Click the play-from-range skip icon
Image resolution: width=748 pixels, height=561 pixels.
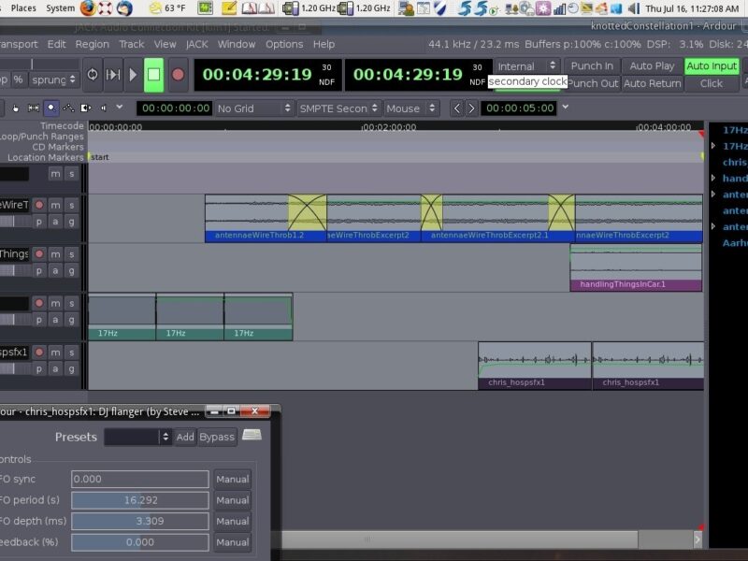(113, 75)
